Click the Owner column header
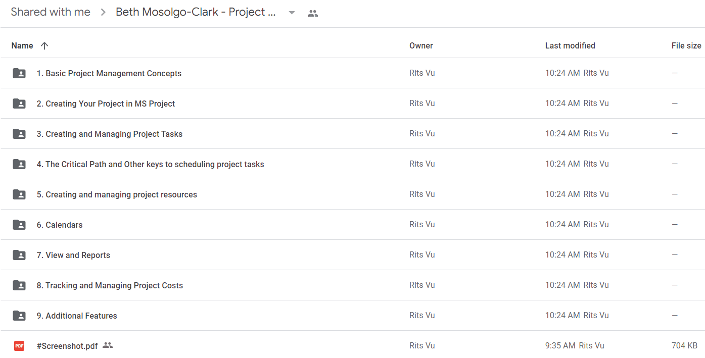This screenshot has height=358, width=705. pos(421,45)
